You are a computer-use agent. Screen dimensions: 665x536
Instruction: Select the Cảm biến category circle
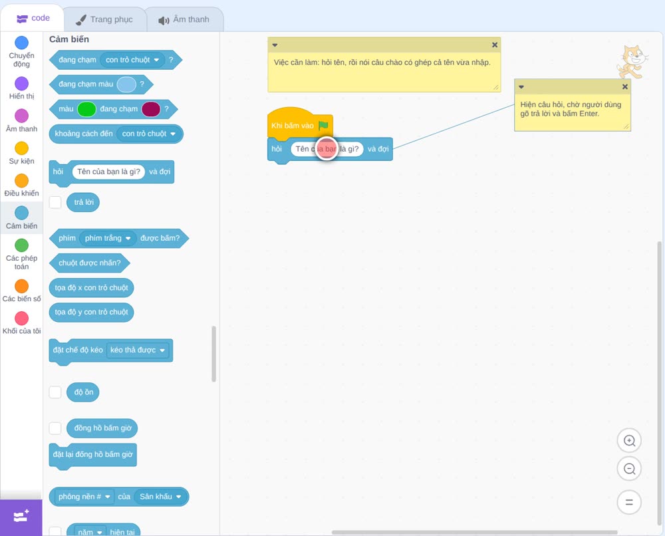tap(22, 213)
